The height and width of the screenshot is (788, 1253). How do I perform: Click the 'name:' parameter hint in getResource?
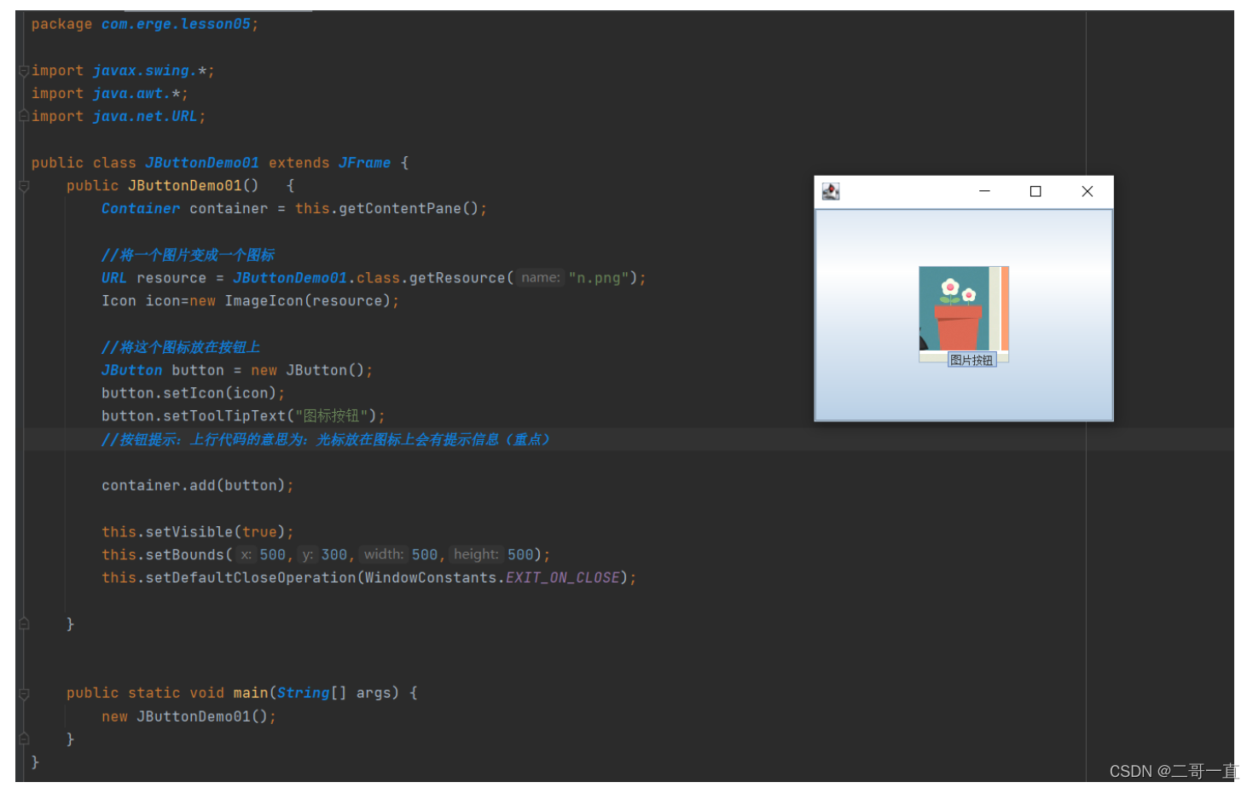point(541,278)
